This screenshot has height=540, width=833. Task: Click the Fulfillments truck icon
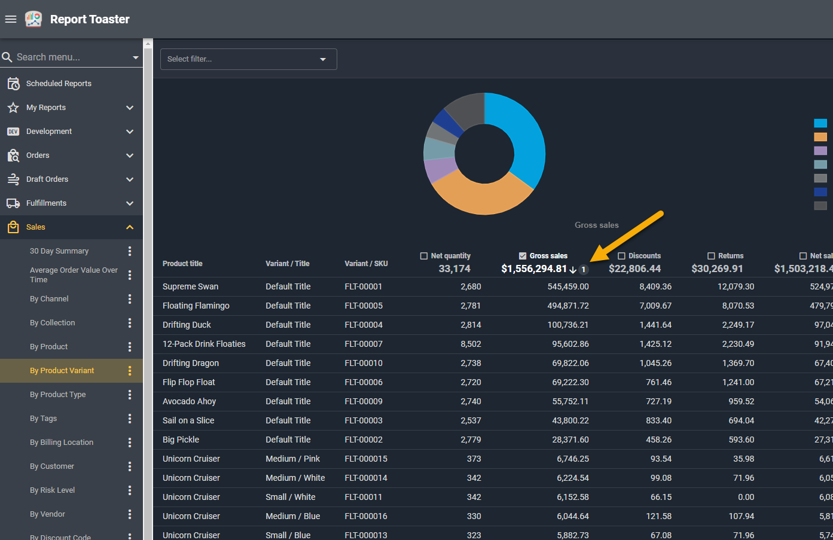click(x=13, y=203)
